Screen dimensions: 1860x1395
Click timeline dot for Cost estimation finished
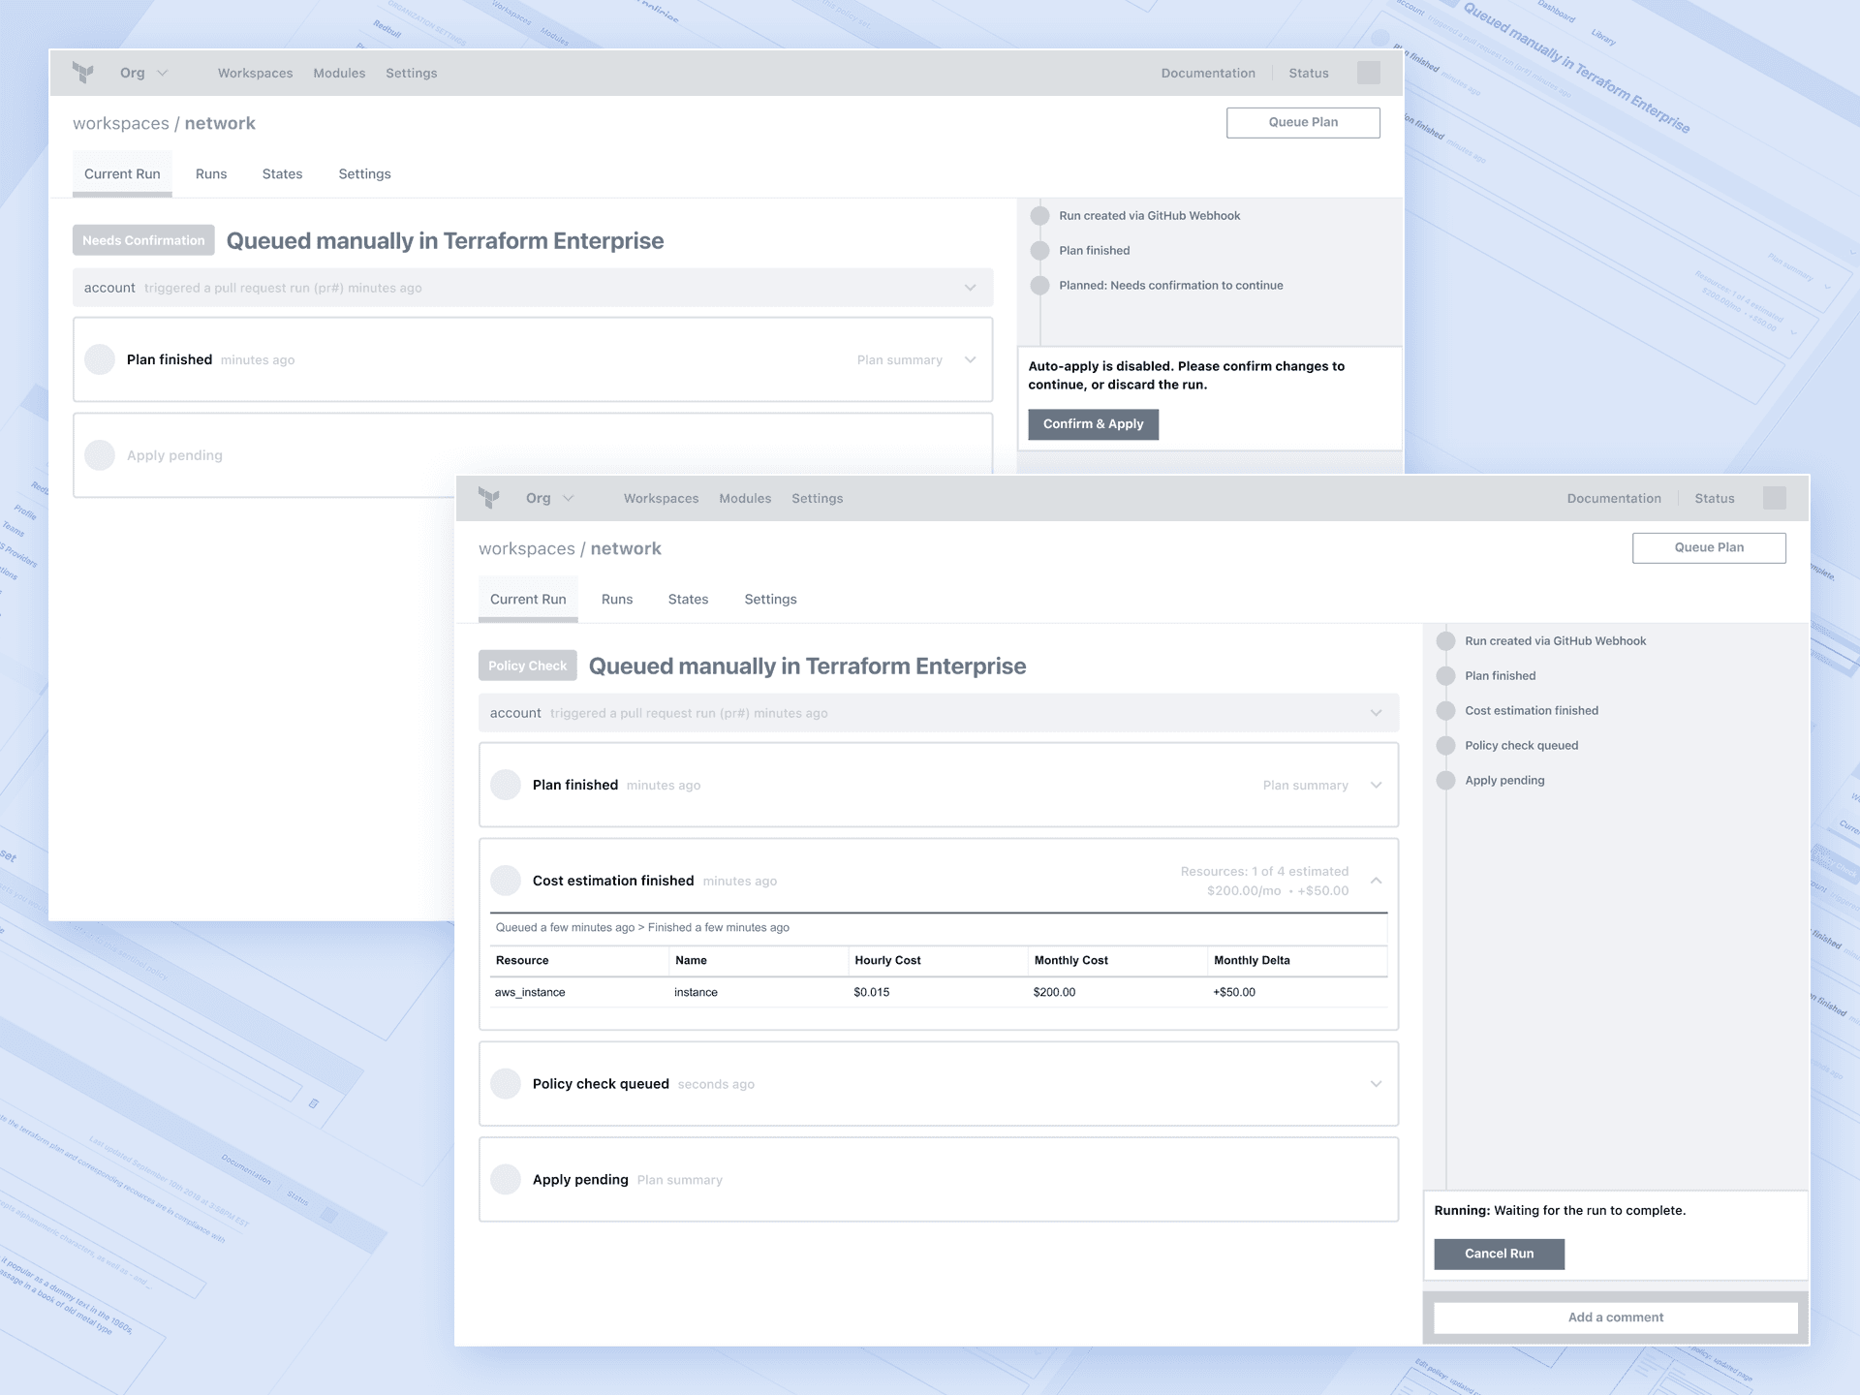click(1445, 710)
